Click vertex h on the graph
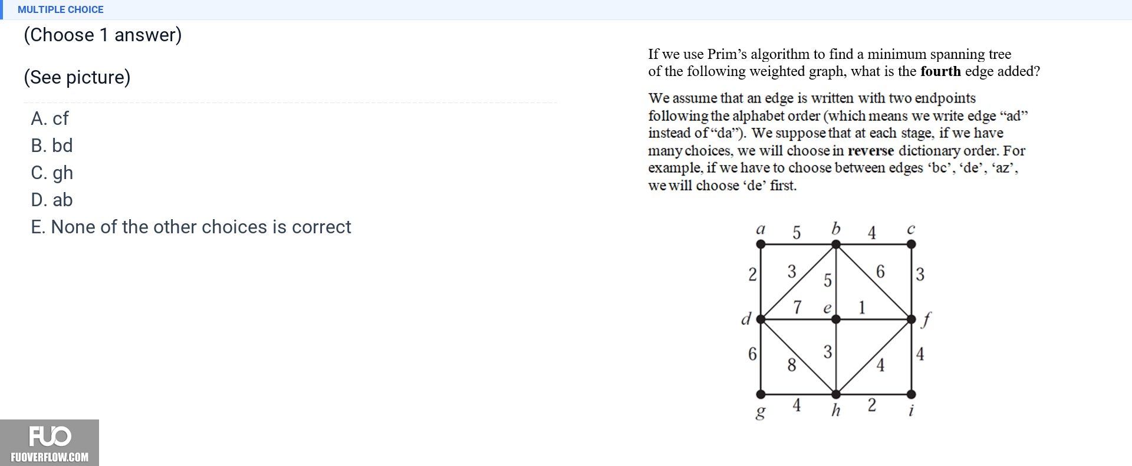The width and height of the screenshot is (1132, 466). tap(835, 394)
